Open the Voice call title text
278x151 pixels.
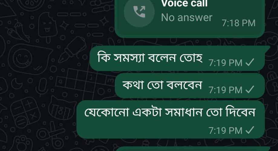(185, 3)
